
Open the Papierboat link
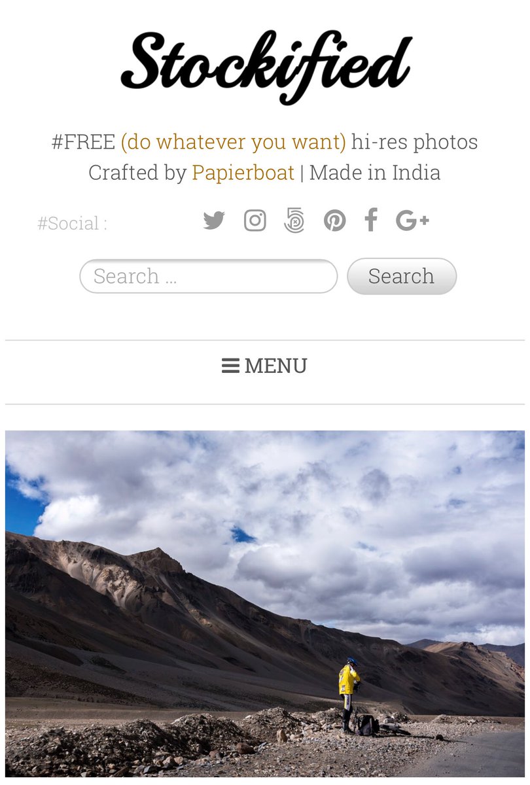pyautogui.click(x=243, y=173)
